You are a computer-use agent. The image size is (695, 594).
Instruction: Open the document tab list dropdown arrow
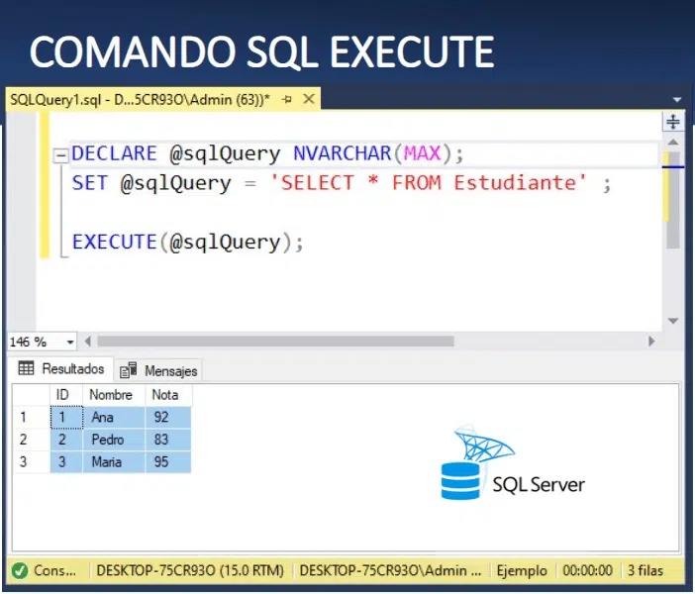coord(677,100)
